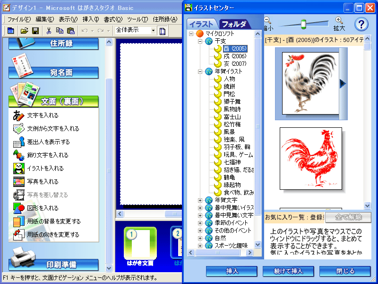
Task: Collapse the 干支 tree node
Action: (200, 41)
